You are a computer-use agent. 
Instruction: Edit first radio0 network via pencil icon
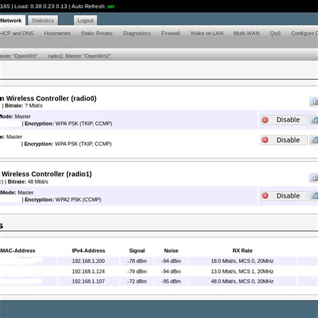point(314,120)
